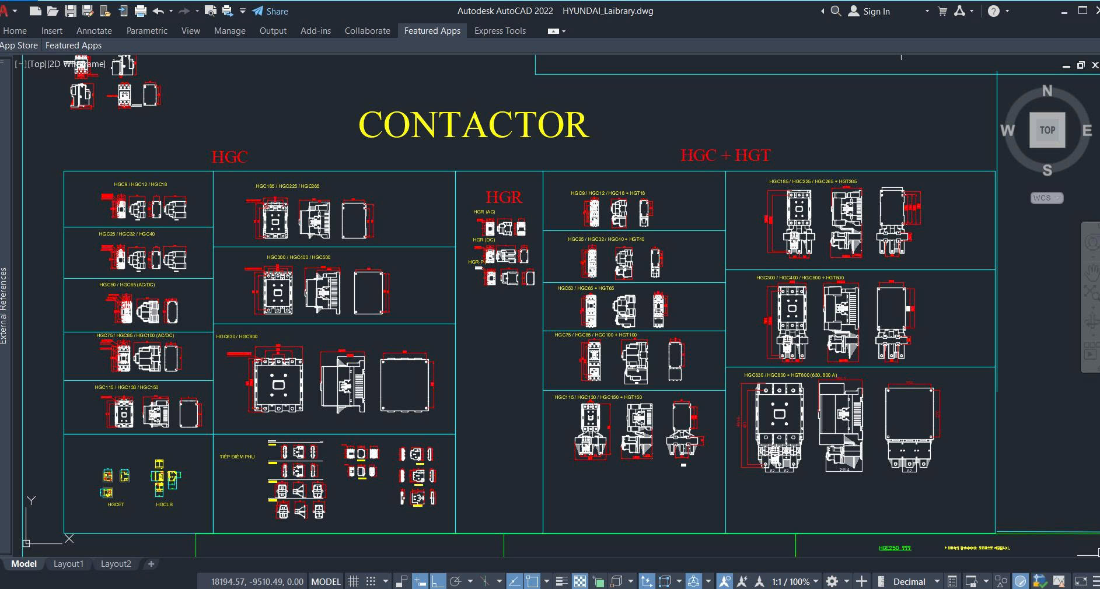Toggle Snap mode dots icon
1100x589 pixels.
[371, 581]
